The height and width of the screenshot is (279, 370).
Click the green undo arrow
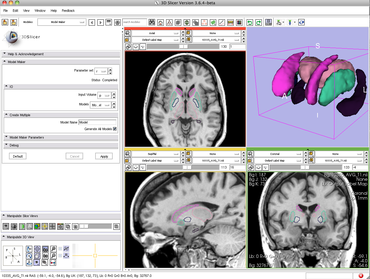click(x=250, y=22)
